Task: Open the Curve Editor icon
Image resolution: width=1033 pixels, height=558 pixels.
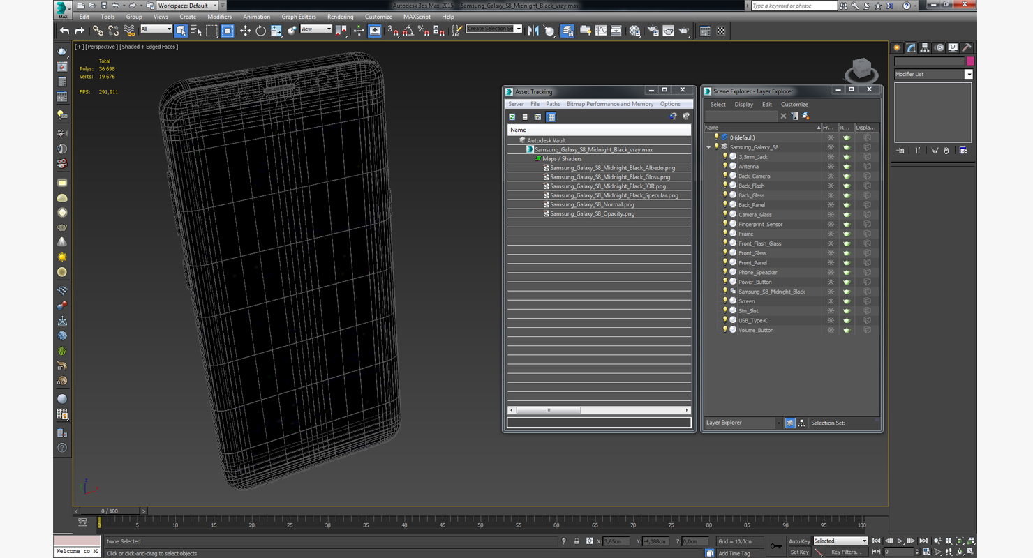Action: (x=601, y=31)
